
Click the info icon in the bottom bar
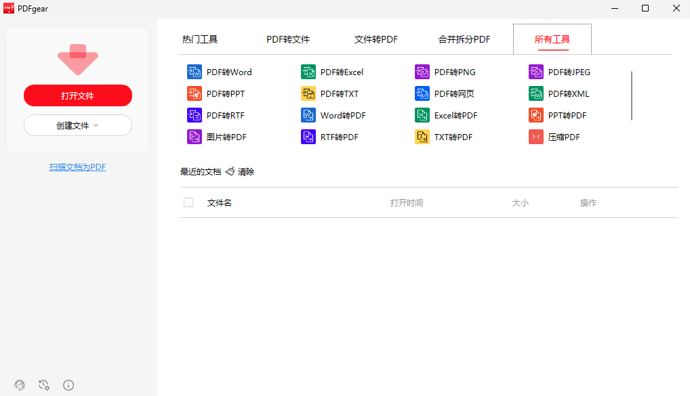pos(68,385)
